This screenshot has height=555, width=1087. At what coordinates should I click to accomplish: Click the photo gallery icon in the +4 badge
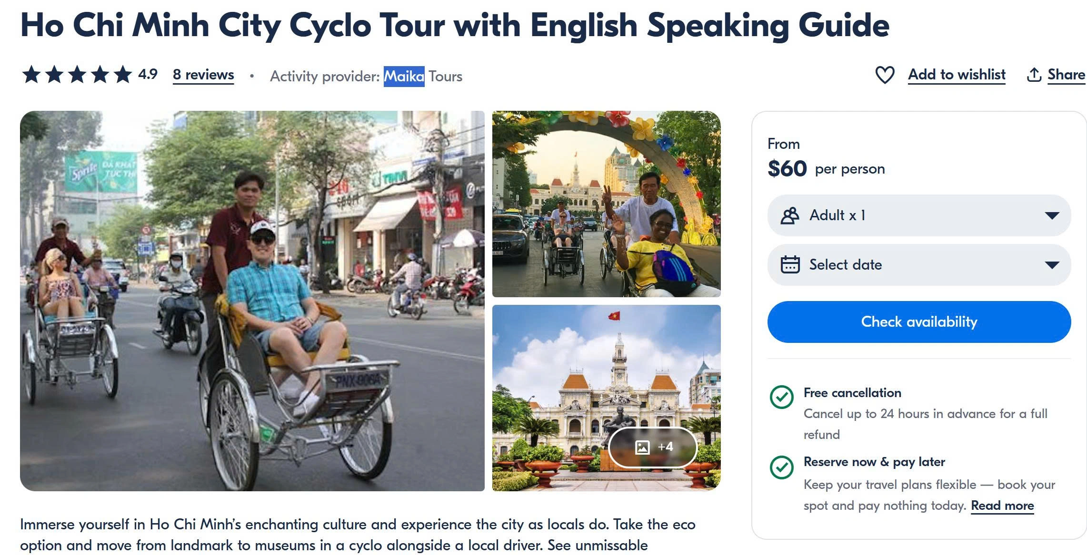coord(642,448)
